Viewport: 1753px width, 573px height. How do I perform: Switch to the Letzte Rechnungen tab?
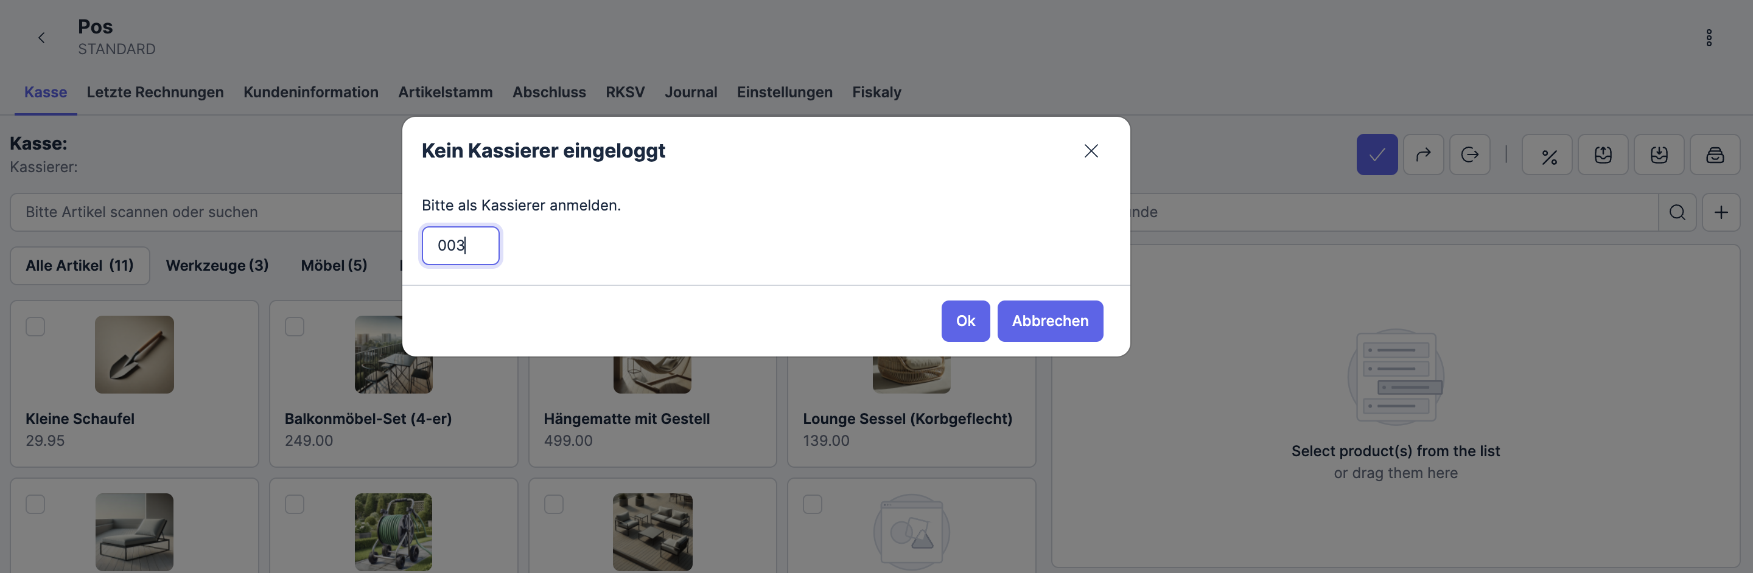(x=155, y=92)
